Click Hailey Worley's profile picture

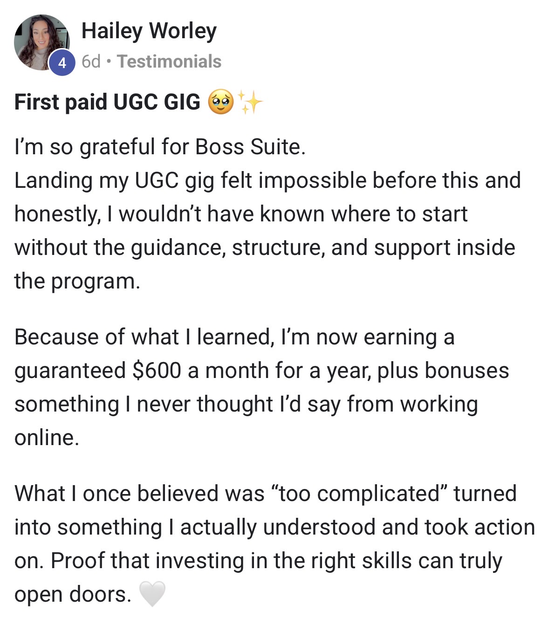(x=41, y=41)
